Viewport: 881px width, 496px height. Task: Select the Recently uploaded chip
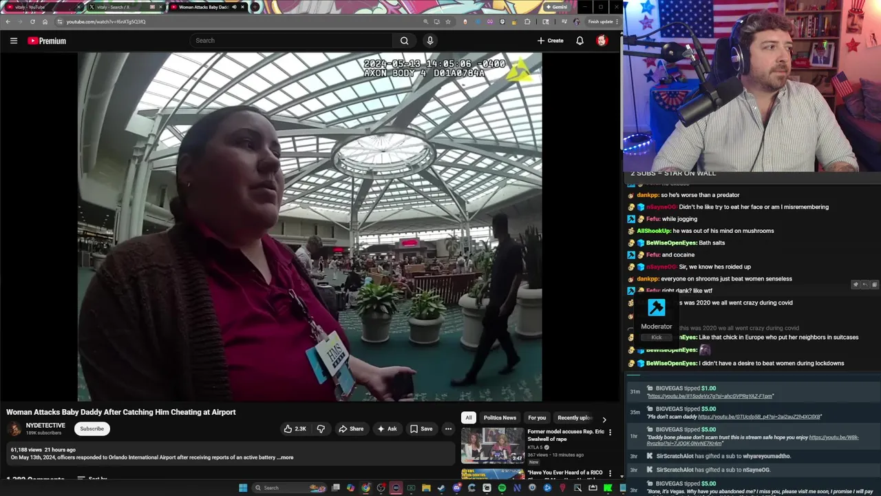pos(575,417)
